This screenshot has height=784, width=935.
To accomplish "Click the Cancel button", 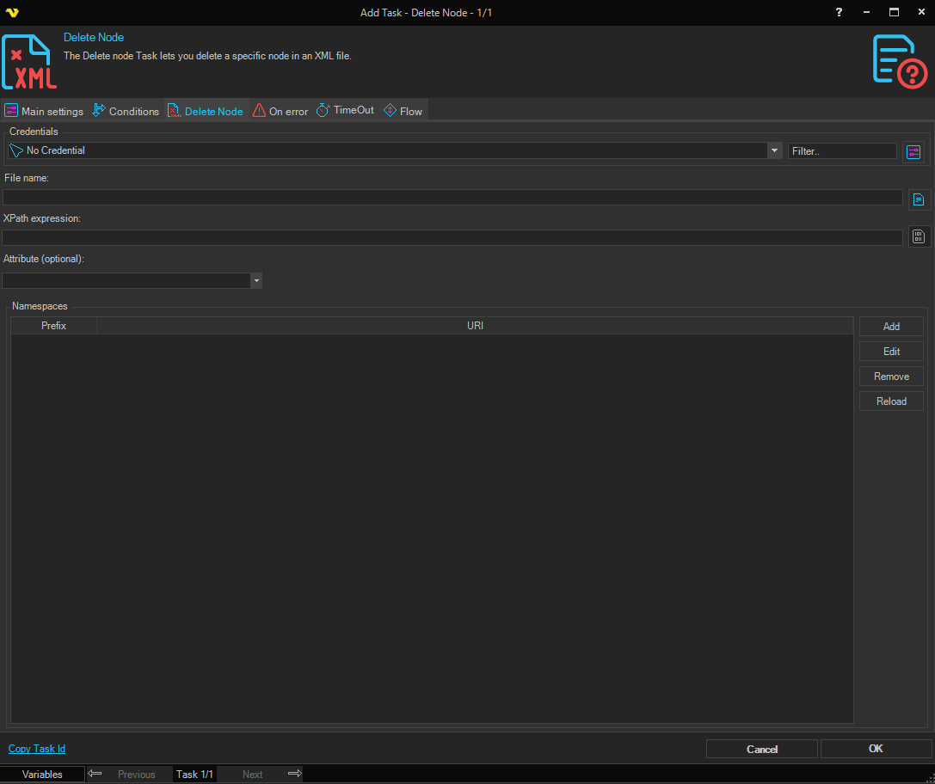I will (x=762, y=749).
